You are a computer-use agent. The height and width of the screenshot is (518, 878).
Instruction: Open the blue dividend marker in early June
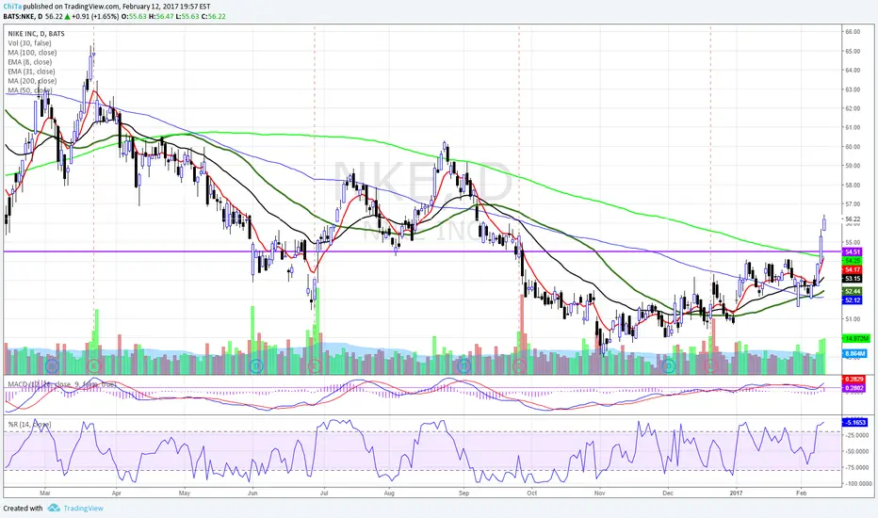click(256, 366)
